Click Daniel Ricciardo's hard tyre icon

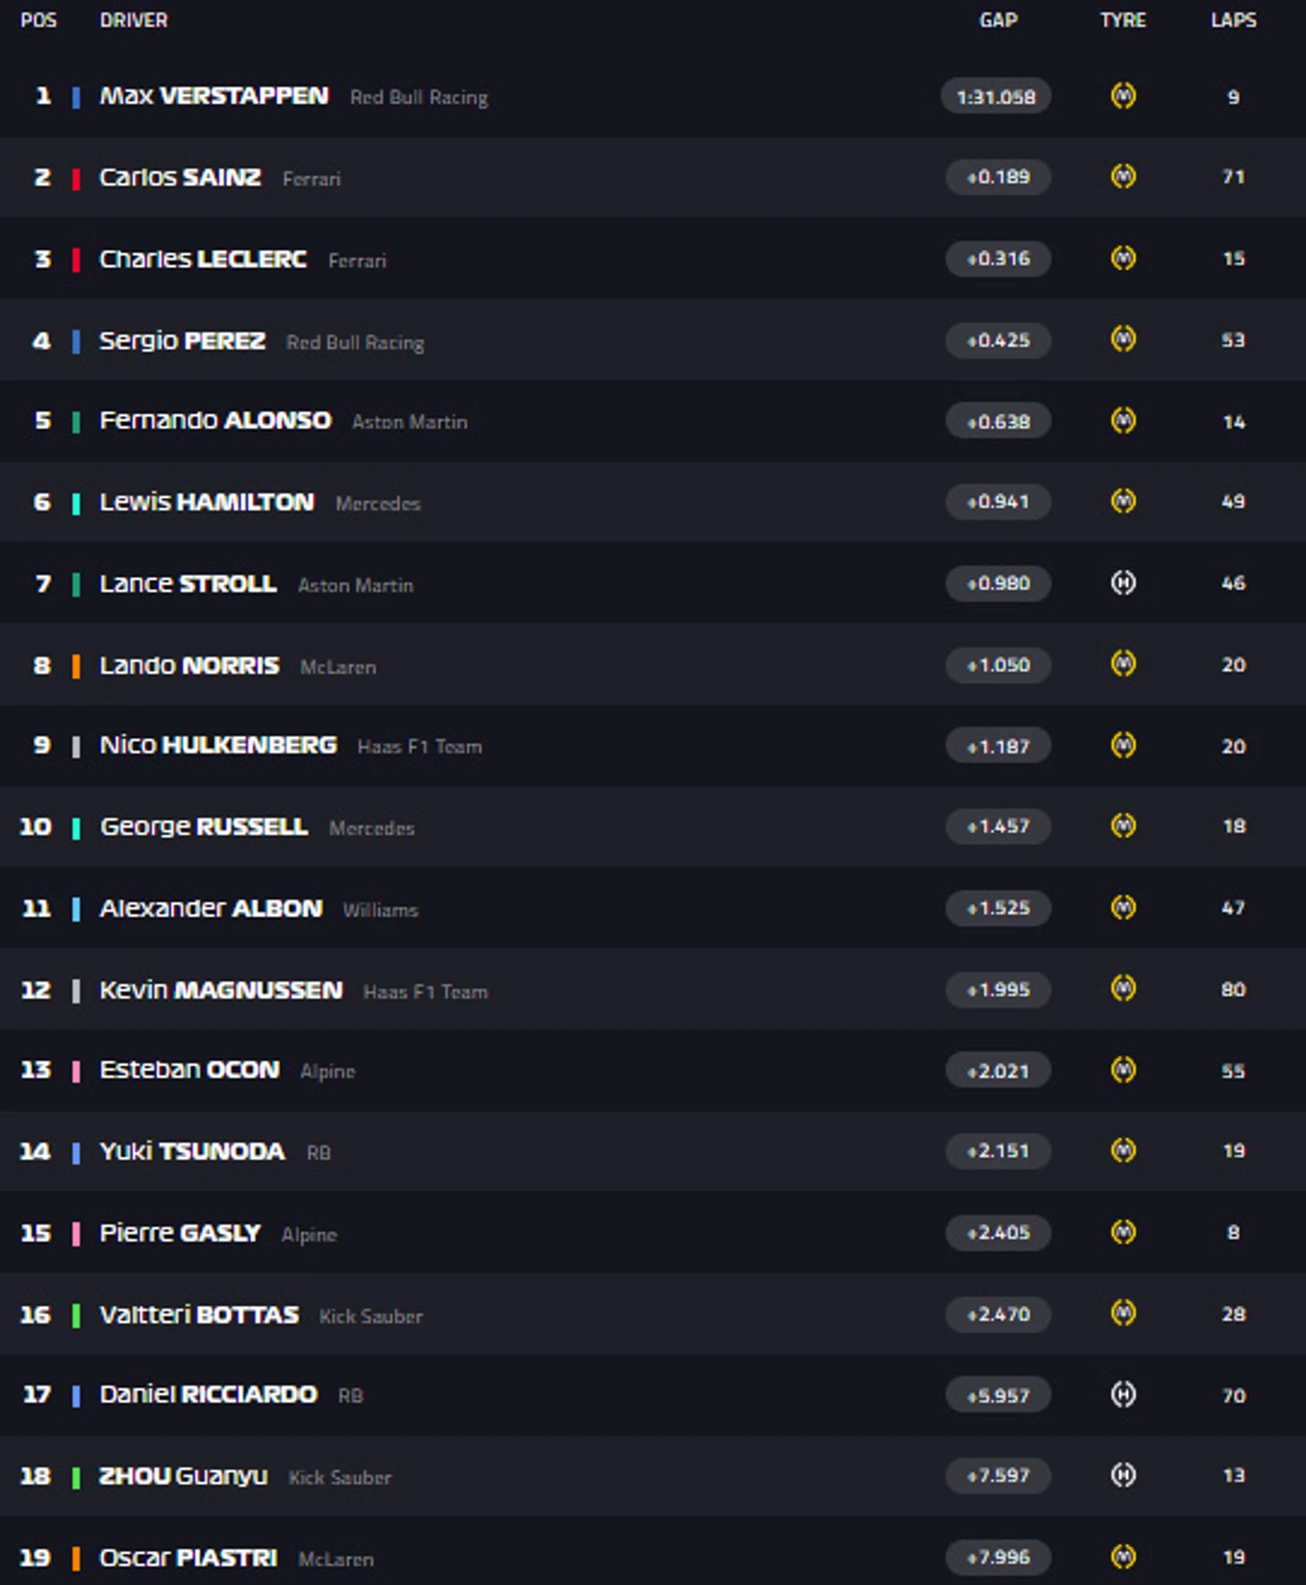pos(1123,1394)
